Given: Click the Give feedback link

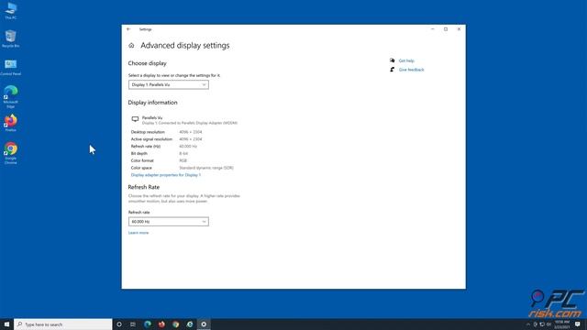Looking at the screenshot, I should click(x=412, y=70).
